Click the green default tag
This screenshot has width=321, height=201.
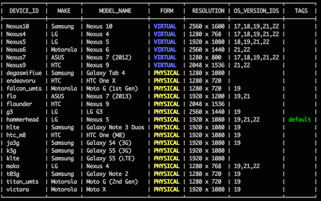click(300, 119)
